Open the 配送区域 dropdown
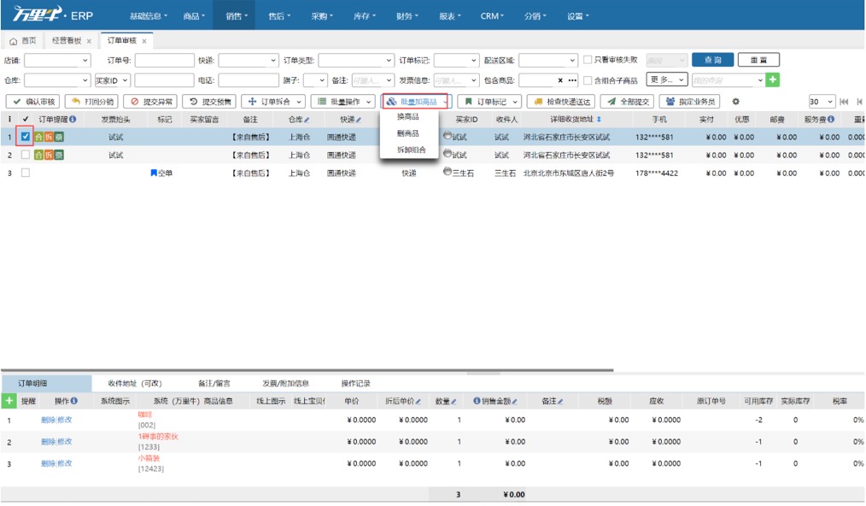The image size is (866, 506). (x=548, y=61)
